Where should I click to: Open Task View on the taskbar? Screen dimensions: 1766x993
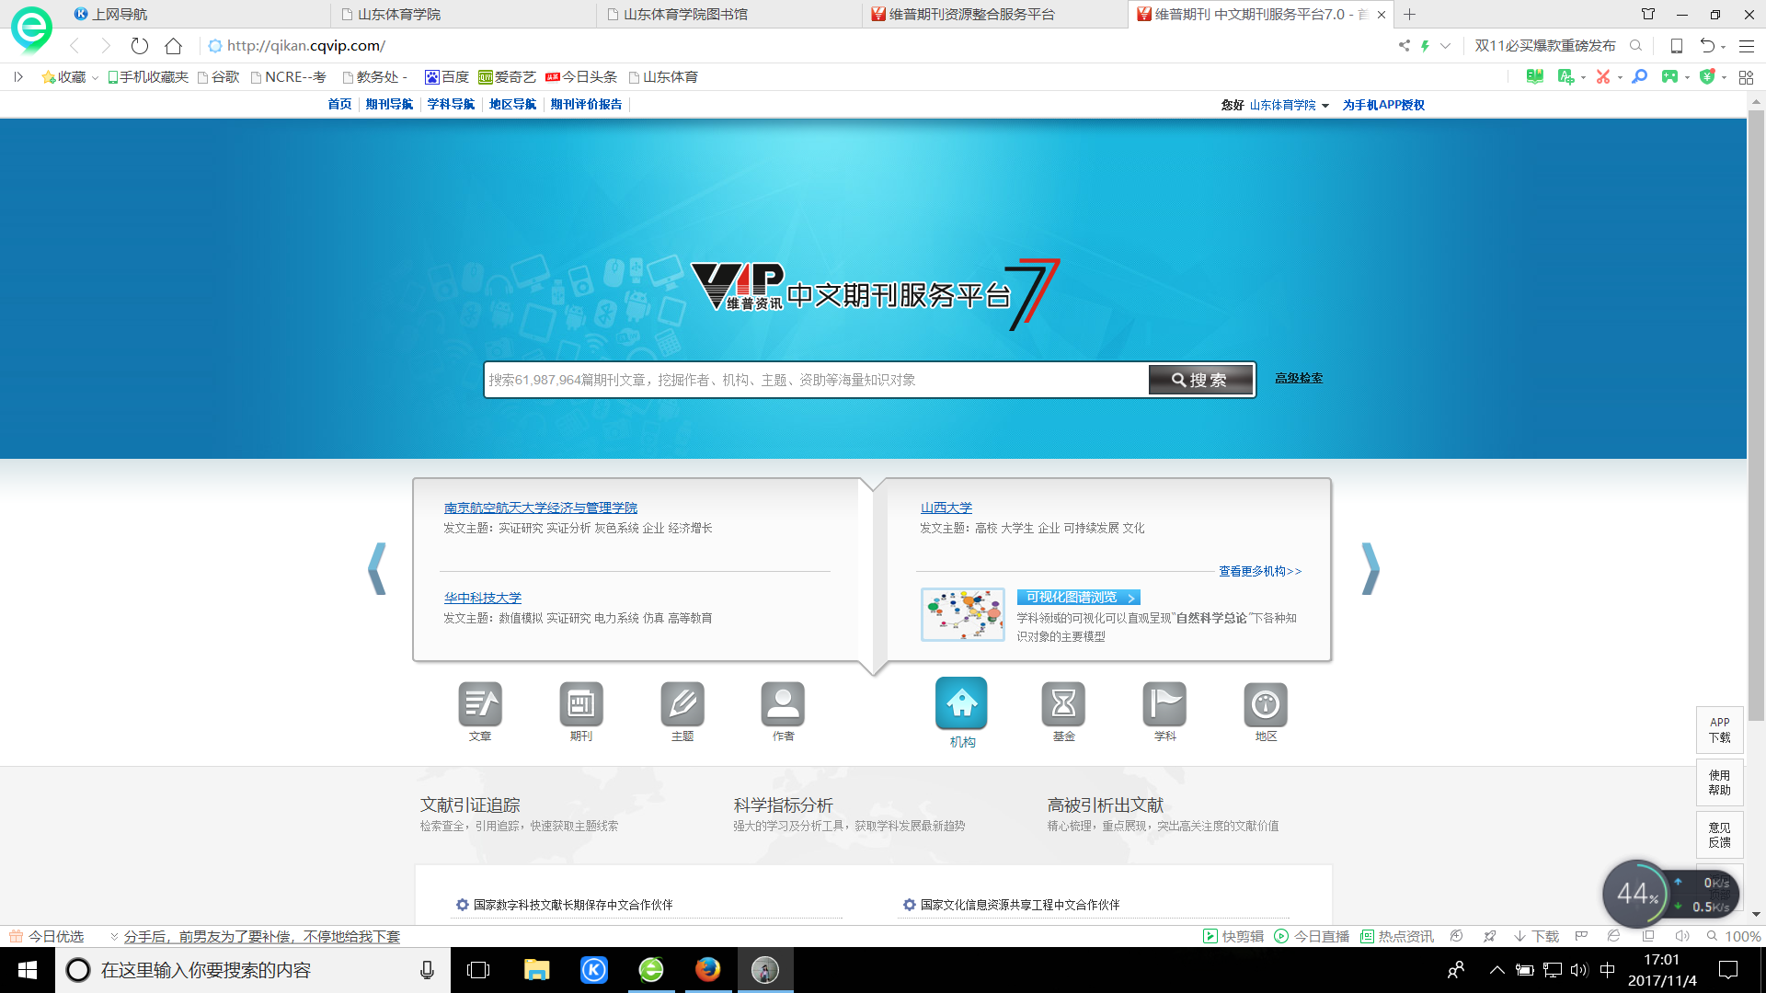click(478, 970)
